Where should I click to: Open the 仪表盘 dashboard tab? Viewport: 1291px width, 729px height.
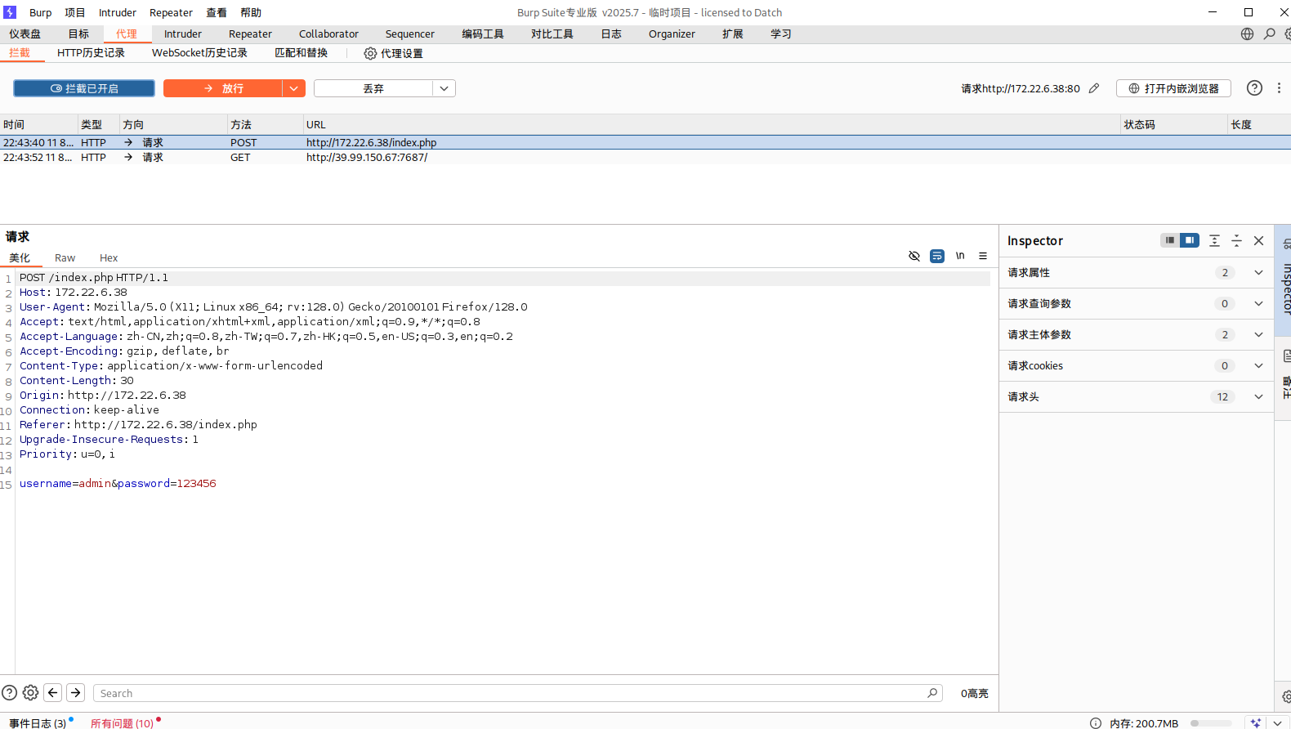(25, 34)
